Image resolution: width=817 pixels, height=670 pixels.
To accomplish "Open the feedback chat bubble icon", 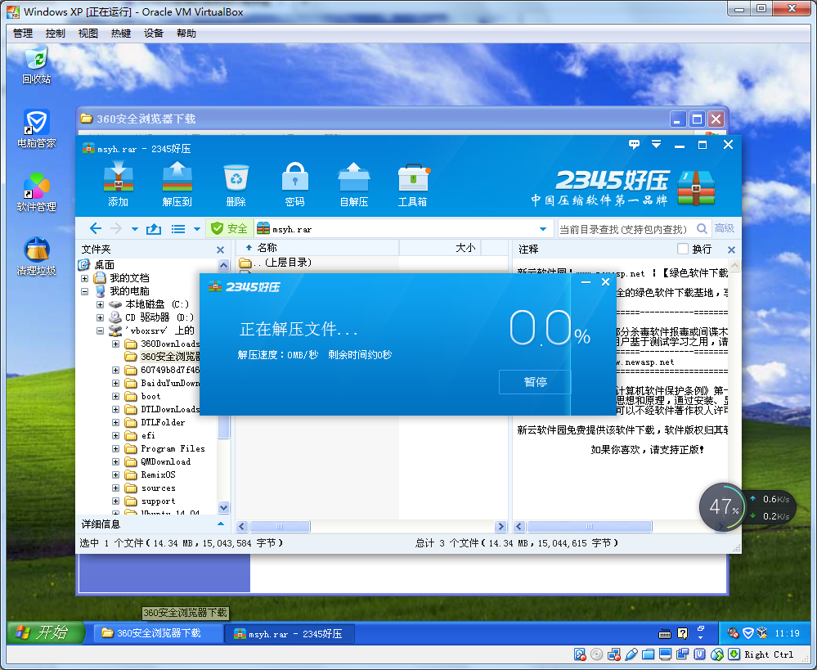I will 634,145.
